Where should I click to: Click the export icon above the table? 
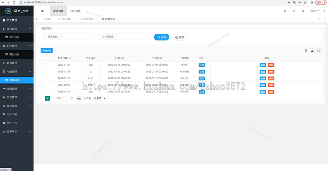coord(312,51)
